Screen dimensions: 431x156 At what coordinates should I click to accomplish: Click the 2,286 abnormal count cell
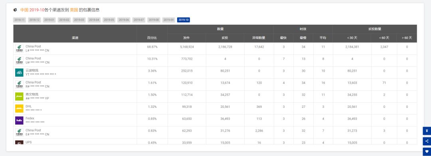click(259, 131)
